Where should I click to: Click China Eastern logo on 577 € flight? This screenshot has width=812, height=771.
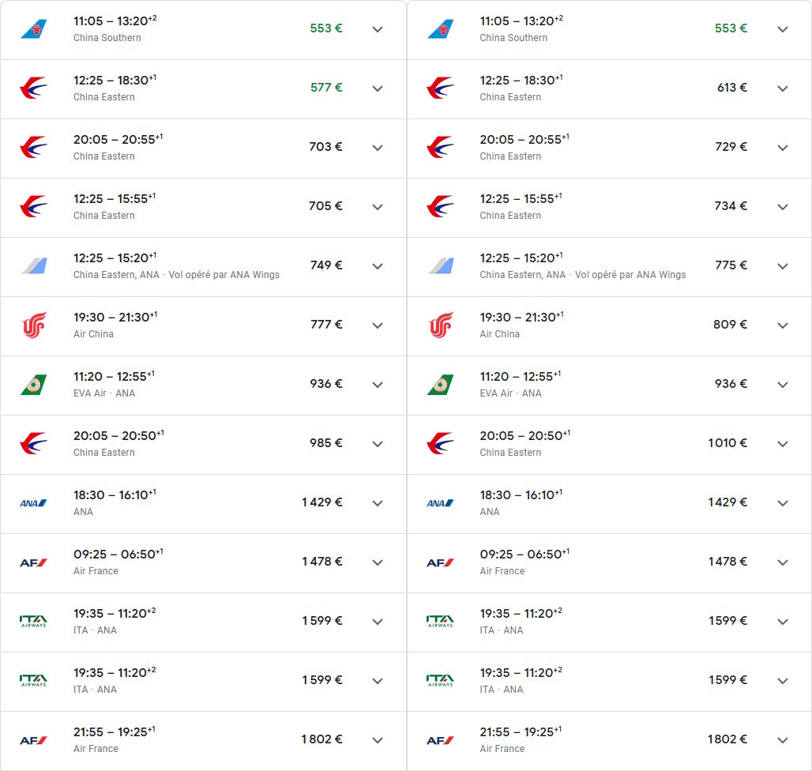point(34,88)
